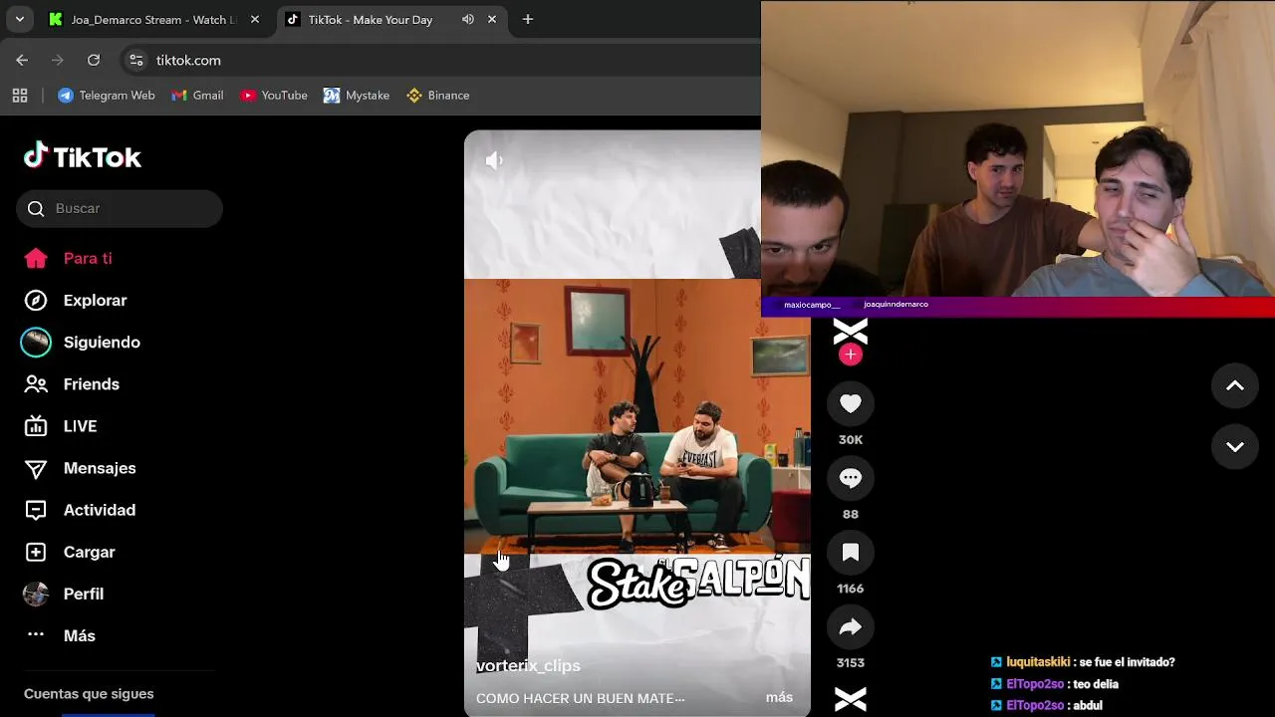Click the Actividad chat bubble icon
Viewport: 1275px width, 717px height.
(36, 510)
